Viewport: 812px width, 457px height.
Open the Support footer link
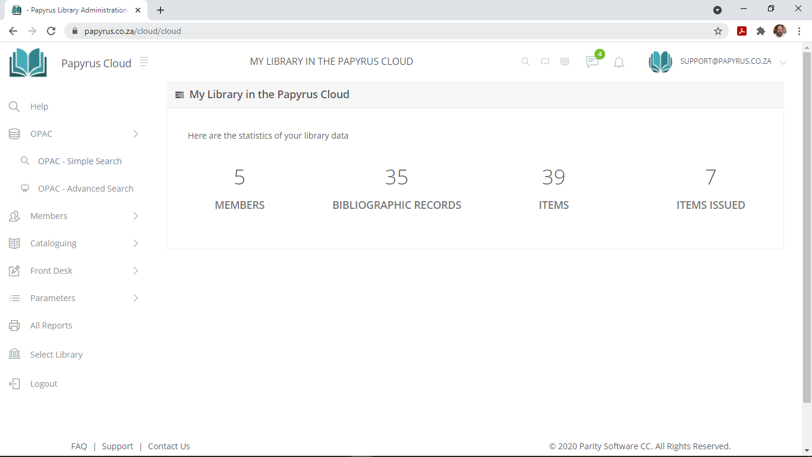coord(118,446)
